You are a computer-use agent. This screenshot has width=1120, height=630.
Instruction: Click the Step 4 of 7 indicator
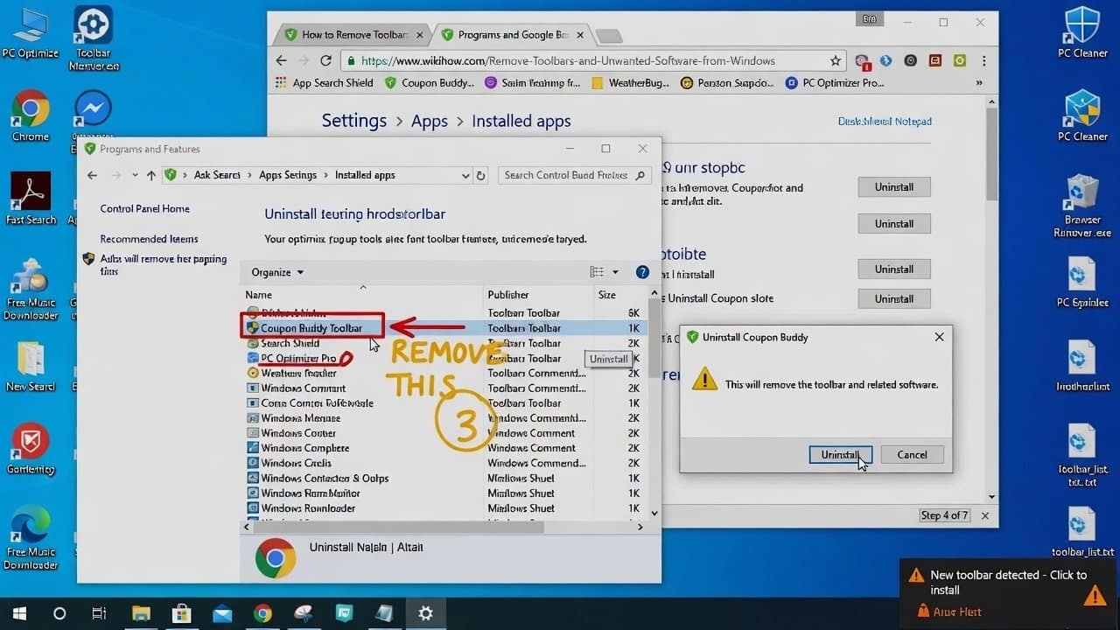[945, 515]
